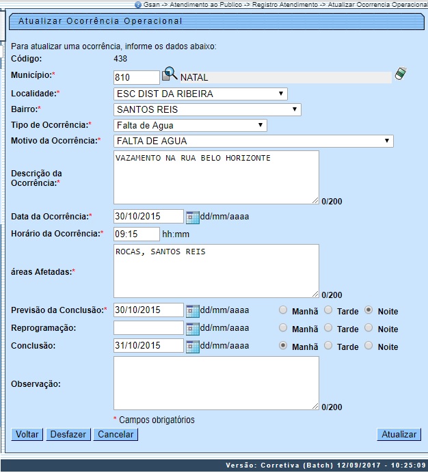This screenshot has width=428, height=473.
Task: Click the magnifier search icon beside Município
Action: coord(169,75)
